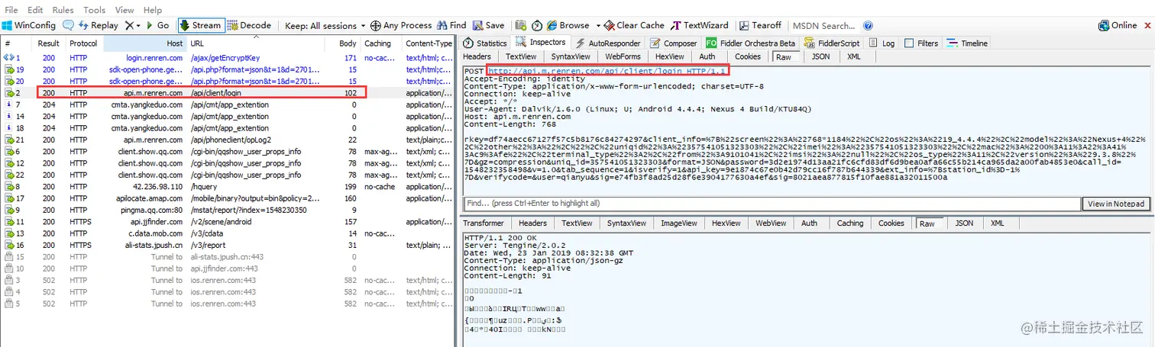Click the Browse toolbar button
1155x347 pixels.
click(x=568, y=25)
